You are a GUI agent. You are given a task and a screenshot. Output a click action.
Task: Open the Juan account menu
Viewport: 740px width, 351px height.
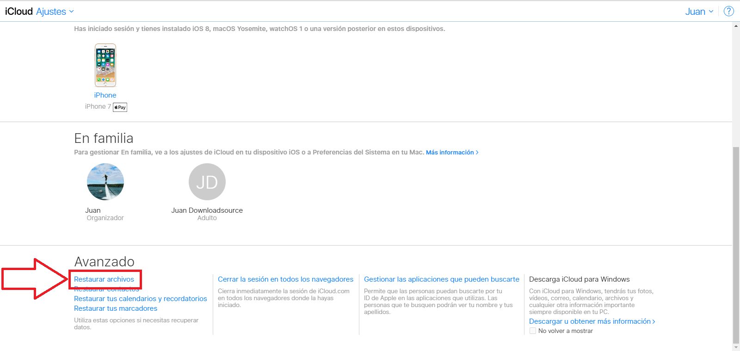pos(699,12)
